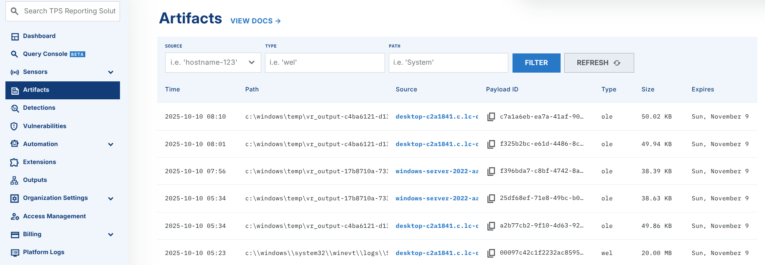765x265 pixels.
Task: Click the Extensions puzzle icon
Action: [x=15, y=162]
